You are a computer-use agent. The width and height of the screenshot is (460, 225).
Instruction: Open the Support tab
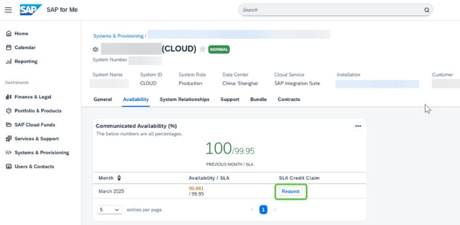pos(230,99)
